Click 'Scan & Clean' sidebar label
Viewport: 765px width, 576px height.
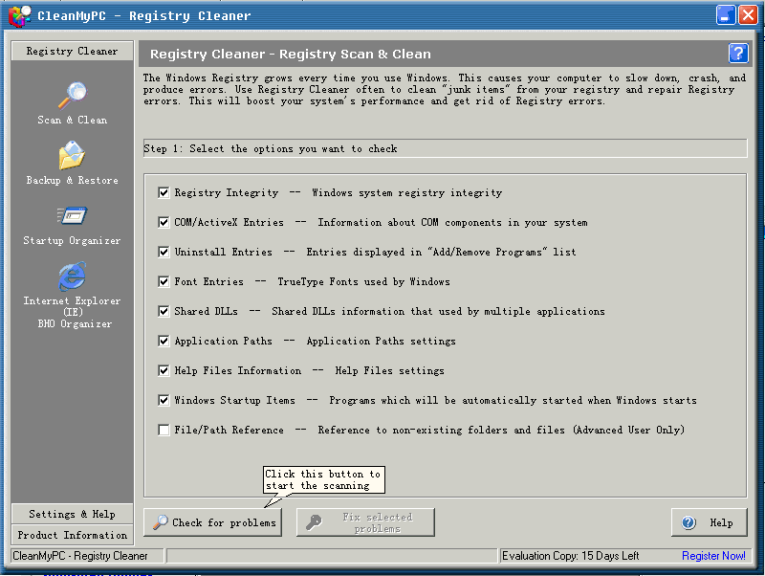pyautogui.click(x=73, y=121)
